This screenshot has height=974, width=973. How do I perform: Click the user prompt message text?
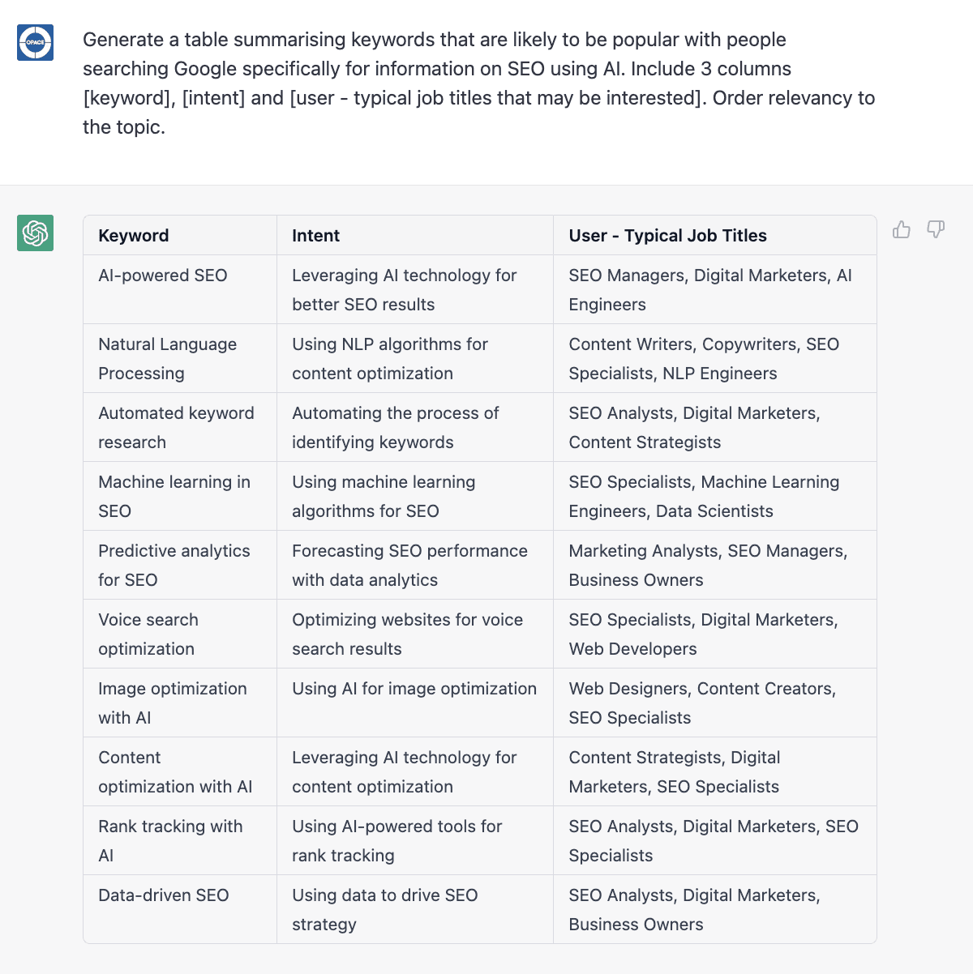point(478,83)
